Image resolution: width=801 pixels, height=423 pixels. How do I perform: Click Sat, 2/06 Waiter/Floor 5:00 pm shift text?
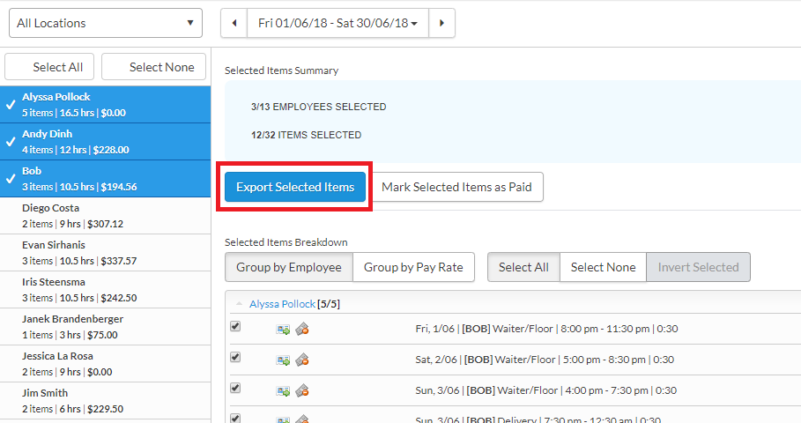pyautogui.click(x=545, y=360)
